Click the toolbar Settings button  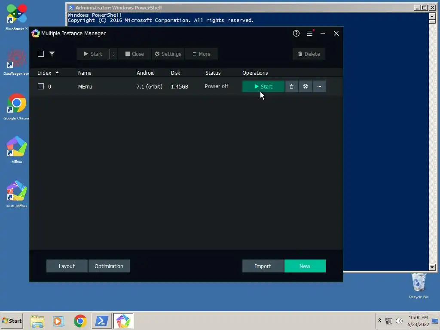tap(168, 54)
